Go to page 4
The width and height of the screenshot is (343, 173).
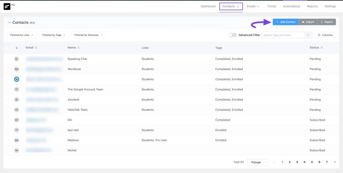point(304,162)
